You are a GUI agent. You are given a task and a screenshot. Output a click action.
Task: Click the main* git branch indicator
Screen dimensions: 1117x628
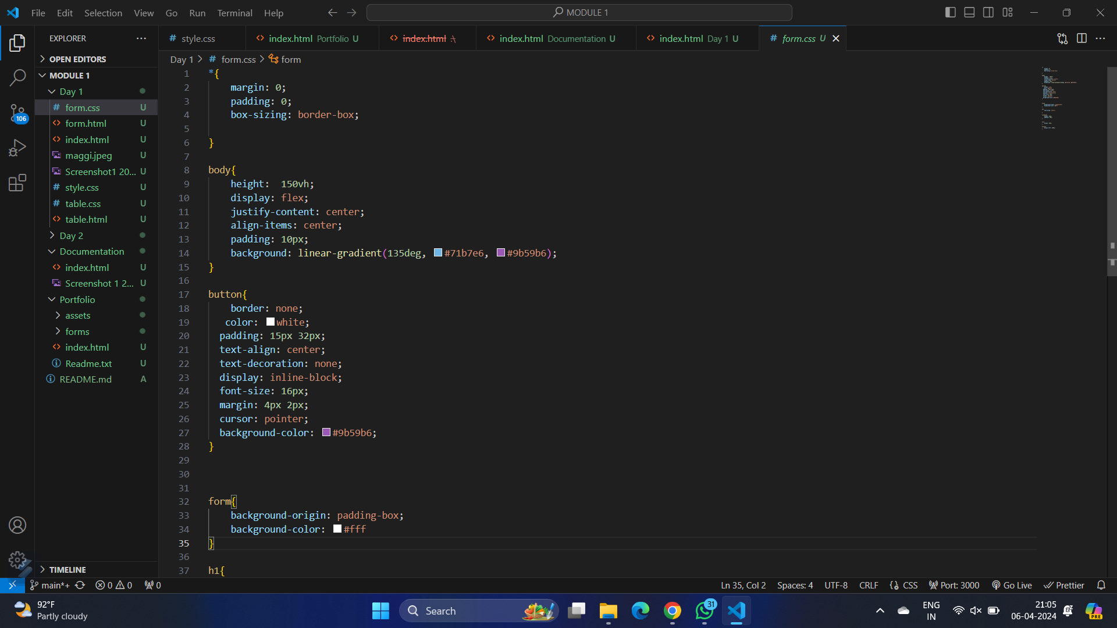[x=50, y=585]
